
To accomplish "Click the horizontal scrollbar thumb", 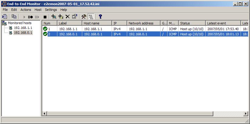I will pos(130,113).
